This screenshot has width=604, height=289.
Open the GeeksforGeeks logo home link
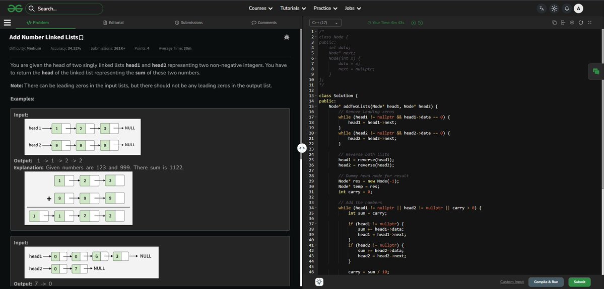(15, 8)
